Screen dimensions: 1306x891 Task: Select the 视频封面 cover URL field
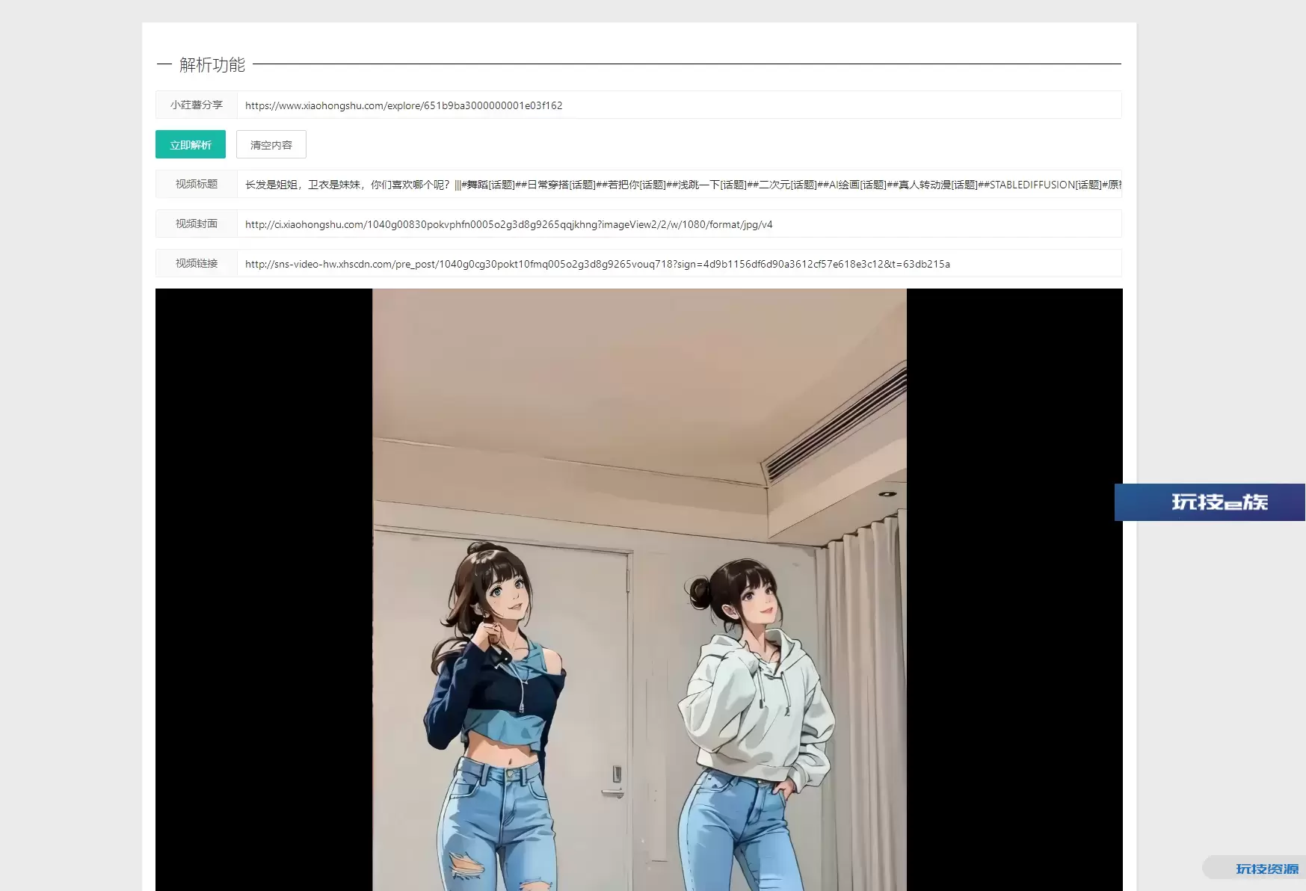tap(679, 223)
